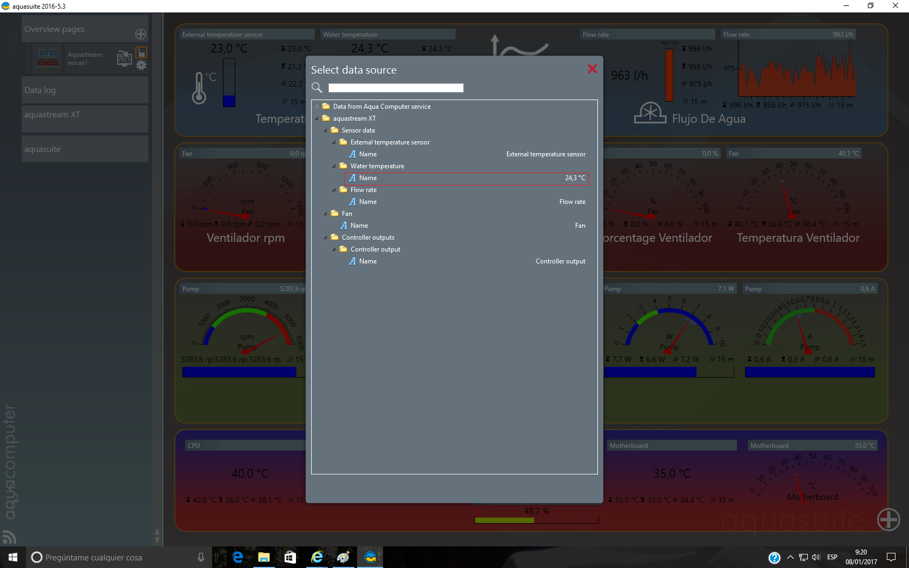Show hidden system tray icons
This screenshot has width=909, height=568.
pyautogui.click(x=791, y=557)
